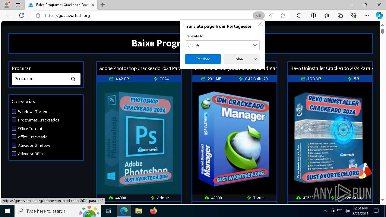Screen dimensions: 386x217
Task: Click the 16.9 MB size text
Action: click(314, 79)
